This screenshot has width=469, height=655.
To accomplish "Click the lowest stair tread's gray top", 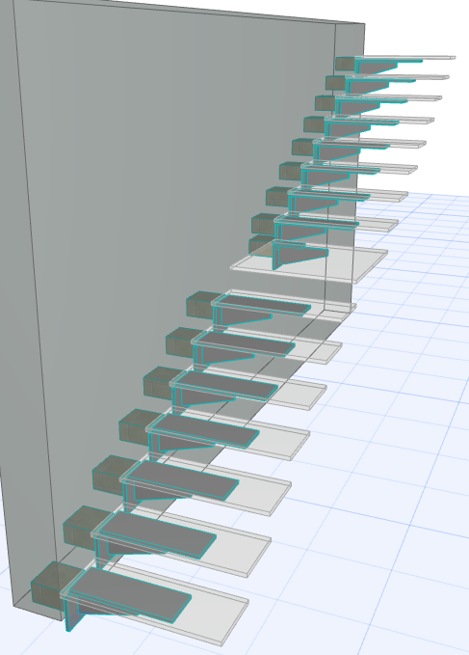I will tap(130, 595).
